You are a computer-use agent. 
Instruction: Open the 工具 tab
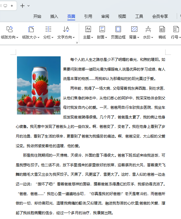(139, 16)
